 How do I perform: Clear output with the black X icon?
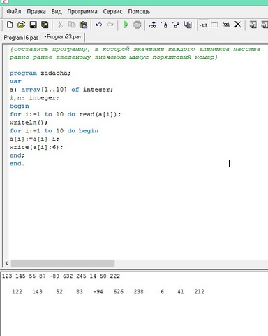pyautogui.click(x=238, y=24)
